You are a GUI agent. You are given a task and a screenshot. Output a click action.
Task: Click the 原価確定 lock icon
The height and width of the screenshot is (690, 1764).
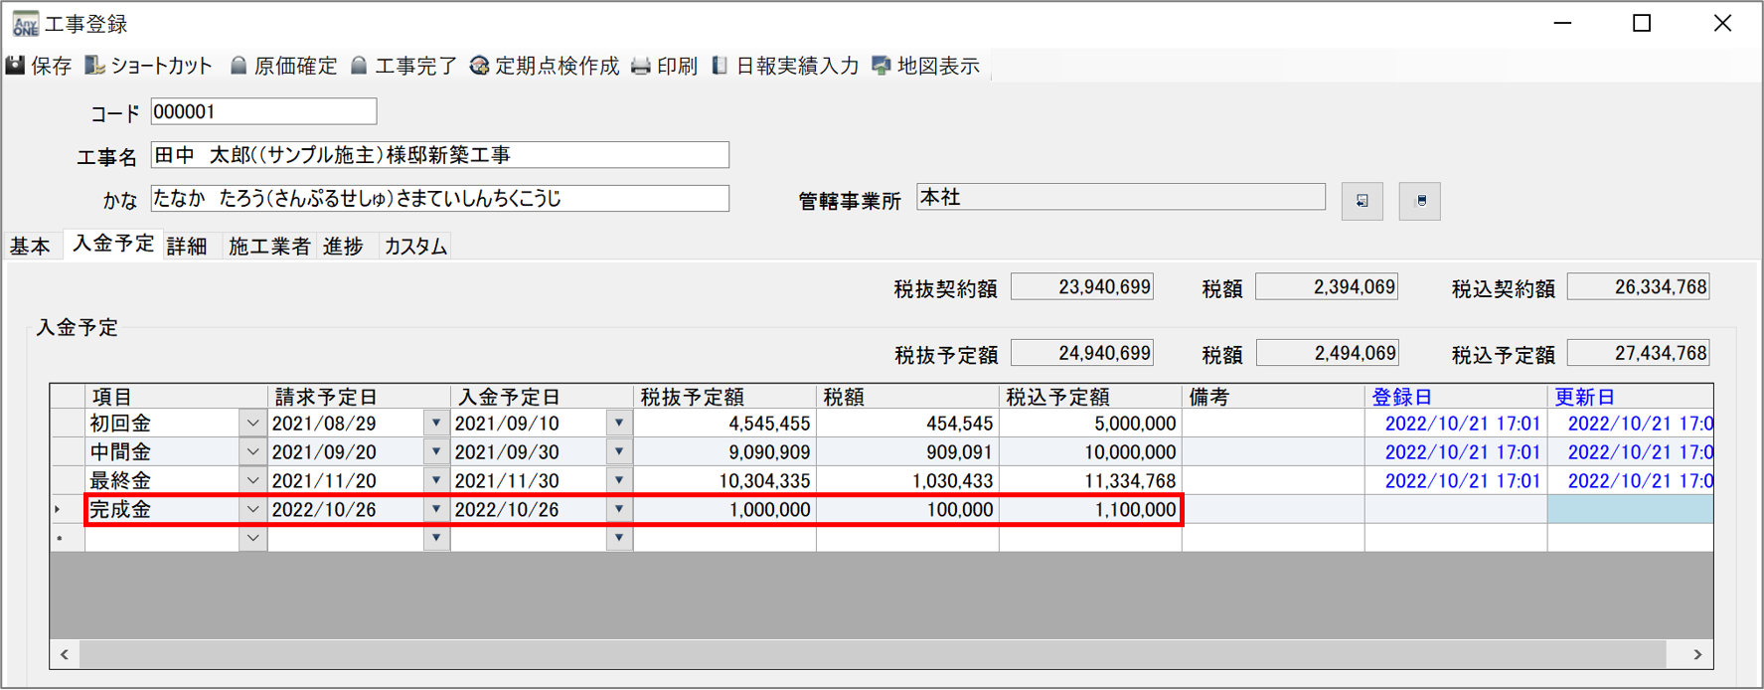(x=239, y=66)
